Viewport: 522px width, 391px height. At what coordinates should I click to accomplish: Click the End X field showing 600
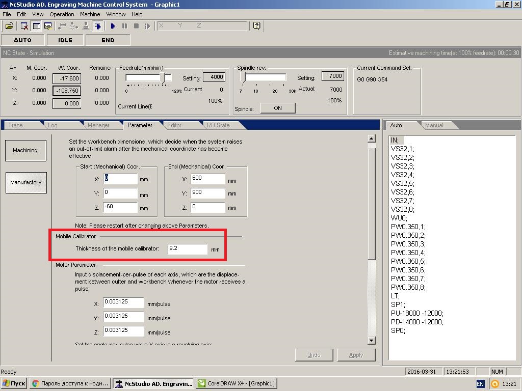point(208,179)
